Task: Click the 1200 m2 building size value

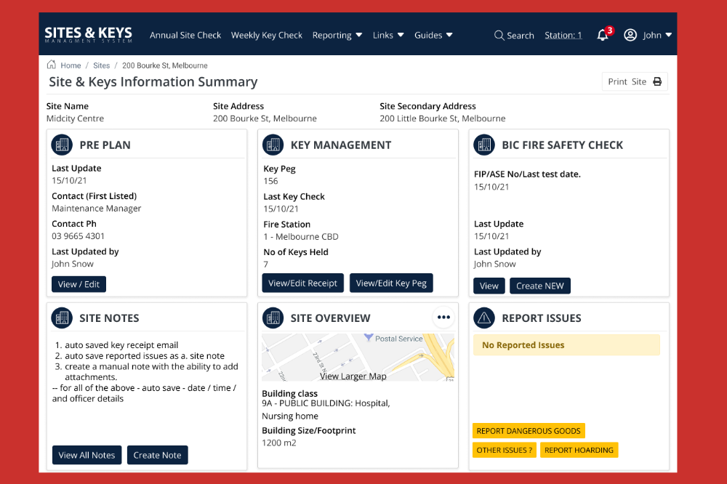Action: click(279, 443)
